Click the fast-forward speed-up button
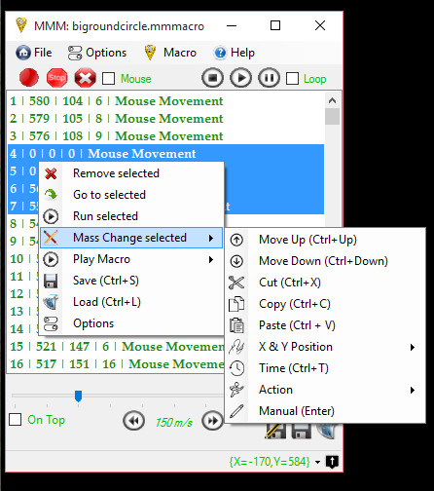This screenshot has height=491, width=434. (212, 421)
